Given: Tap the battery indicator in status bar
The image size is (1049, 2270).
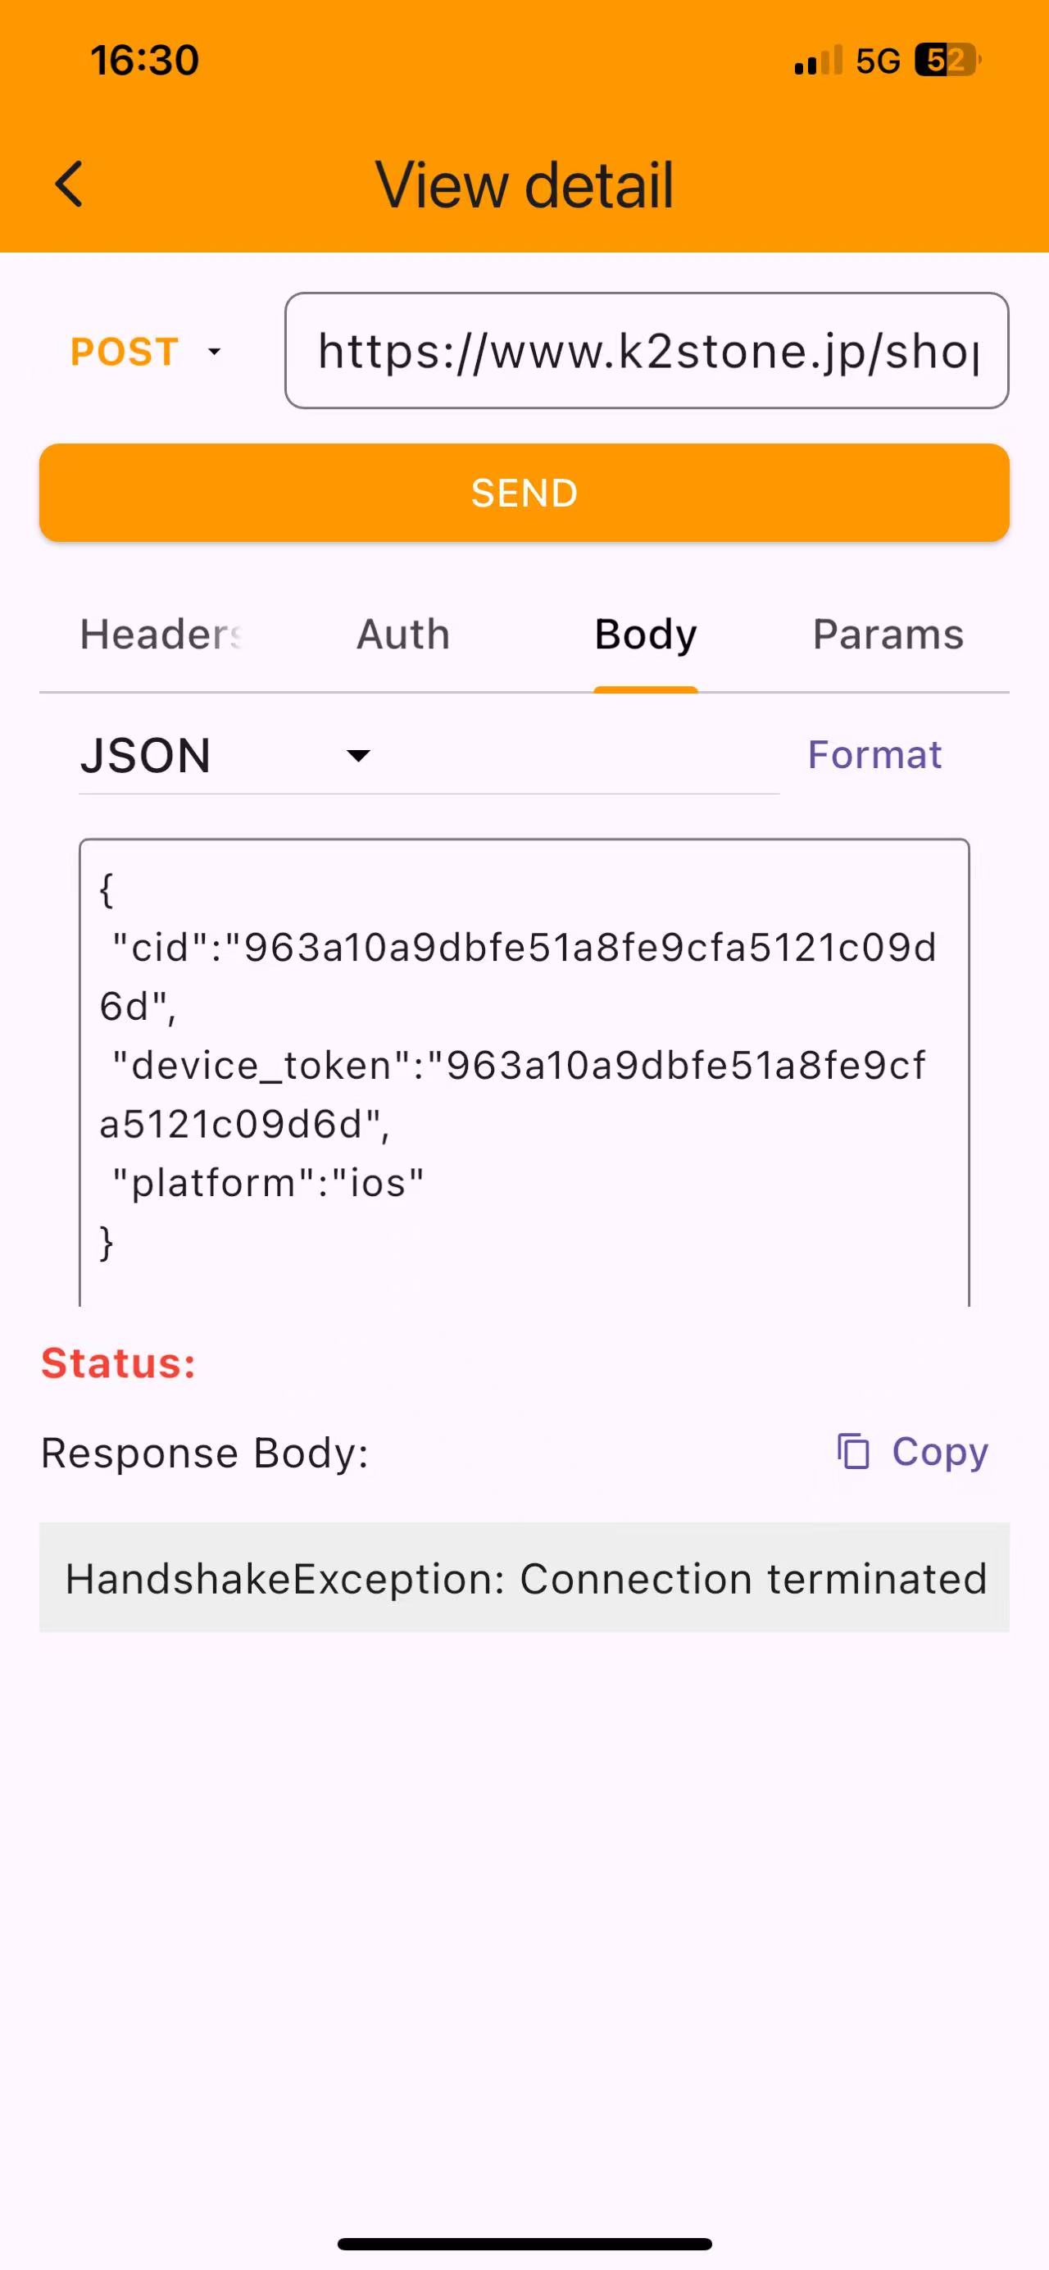Looking at the screenshot, I should click(x=947, y=60).
